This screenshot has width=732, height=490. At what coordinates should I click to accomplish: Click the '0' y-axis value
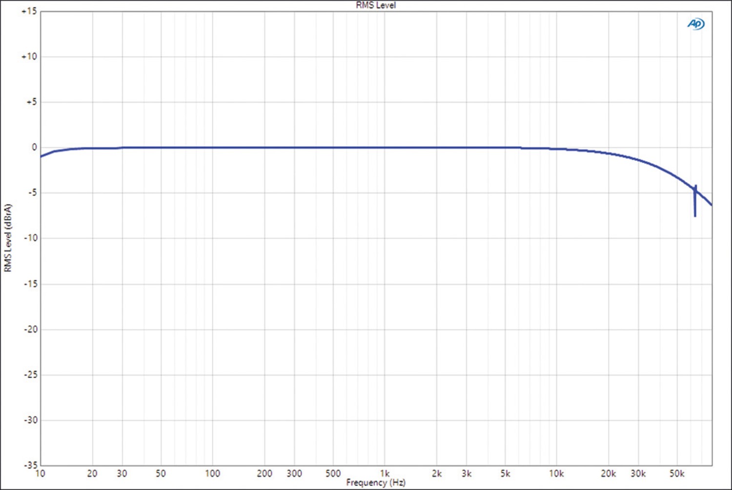click(x=34, y=147)
